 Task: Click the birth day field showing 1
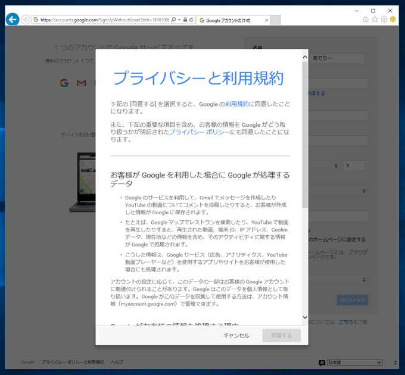(x=354, y=165)
